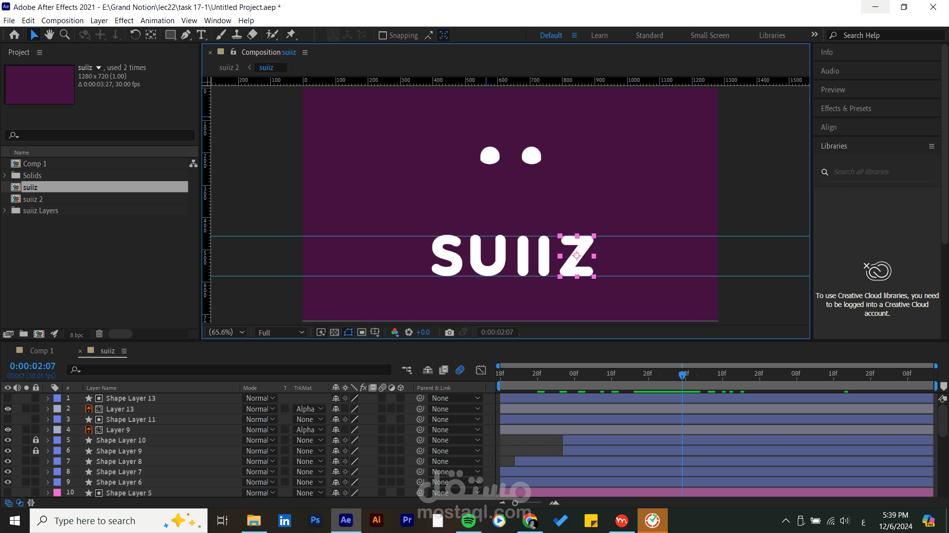Select the Zoom tool magnifier
This screenshot has width=949, height=533.
[64, 35]
